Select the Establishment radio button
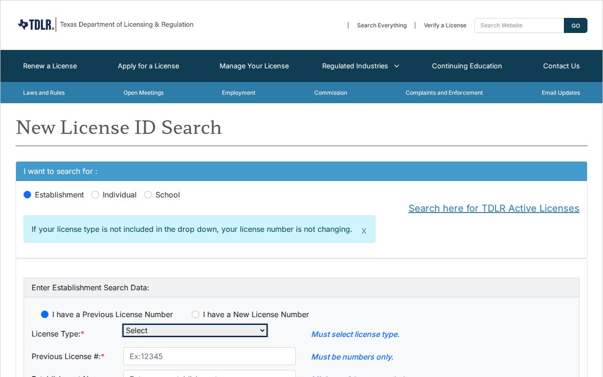 pos(27,195)
